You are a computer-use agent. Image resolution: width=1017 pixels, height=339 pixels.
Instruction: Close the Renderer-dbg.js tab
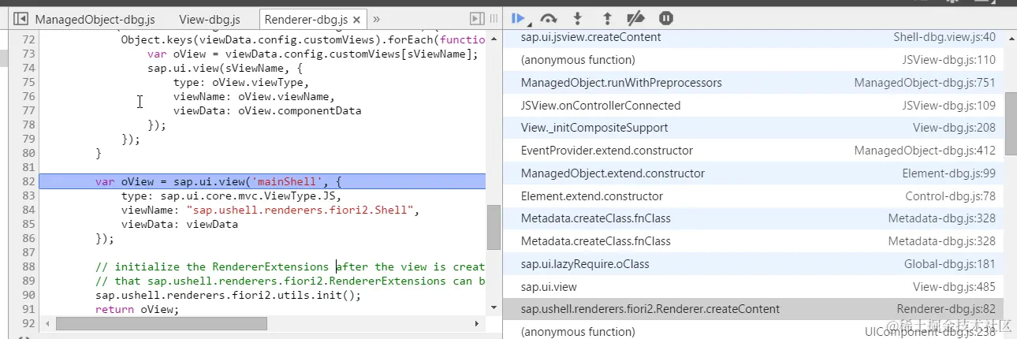click(x=357, y=19)
